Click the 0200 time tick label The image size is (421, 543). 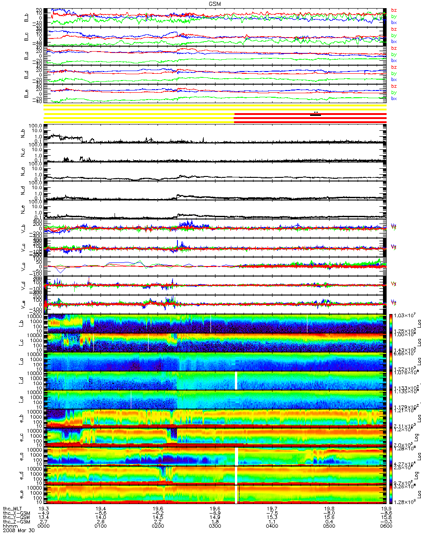[158, 527]
